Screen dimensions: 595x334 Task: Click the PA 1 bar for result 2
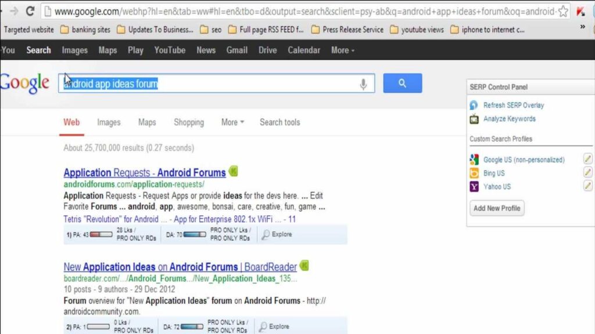pyautogui.click(x=98, y=326)
